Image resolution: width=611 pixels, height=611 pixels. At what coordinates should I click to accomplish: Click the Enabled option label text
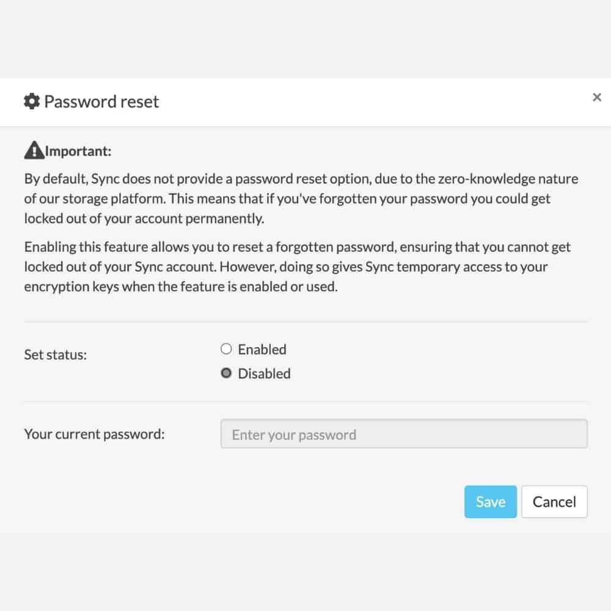tap(262, 349)
